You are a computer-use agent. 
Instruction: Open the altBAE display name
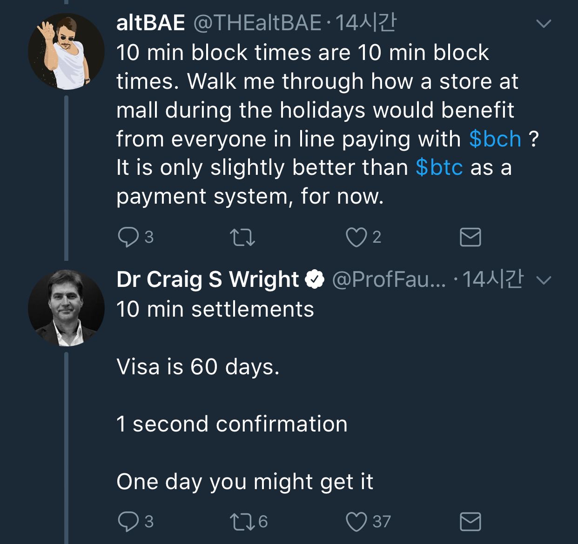(x=150, y=23)
